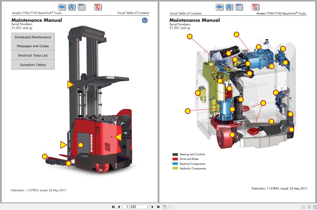Screen dimensions: 317x210
Task: Switch to single page view
Action: click(x=303, y=207)
